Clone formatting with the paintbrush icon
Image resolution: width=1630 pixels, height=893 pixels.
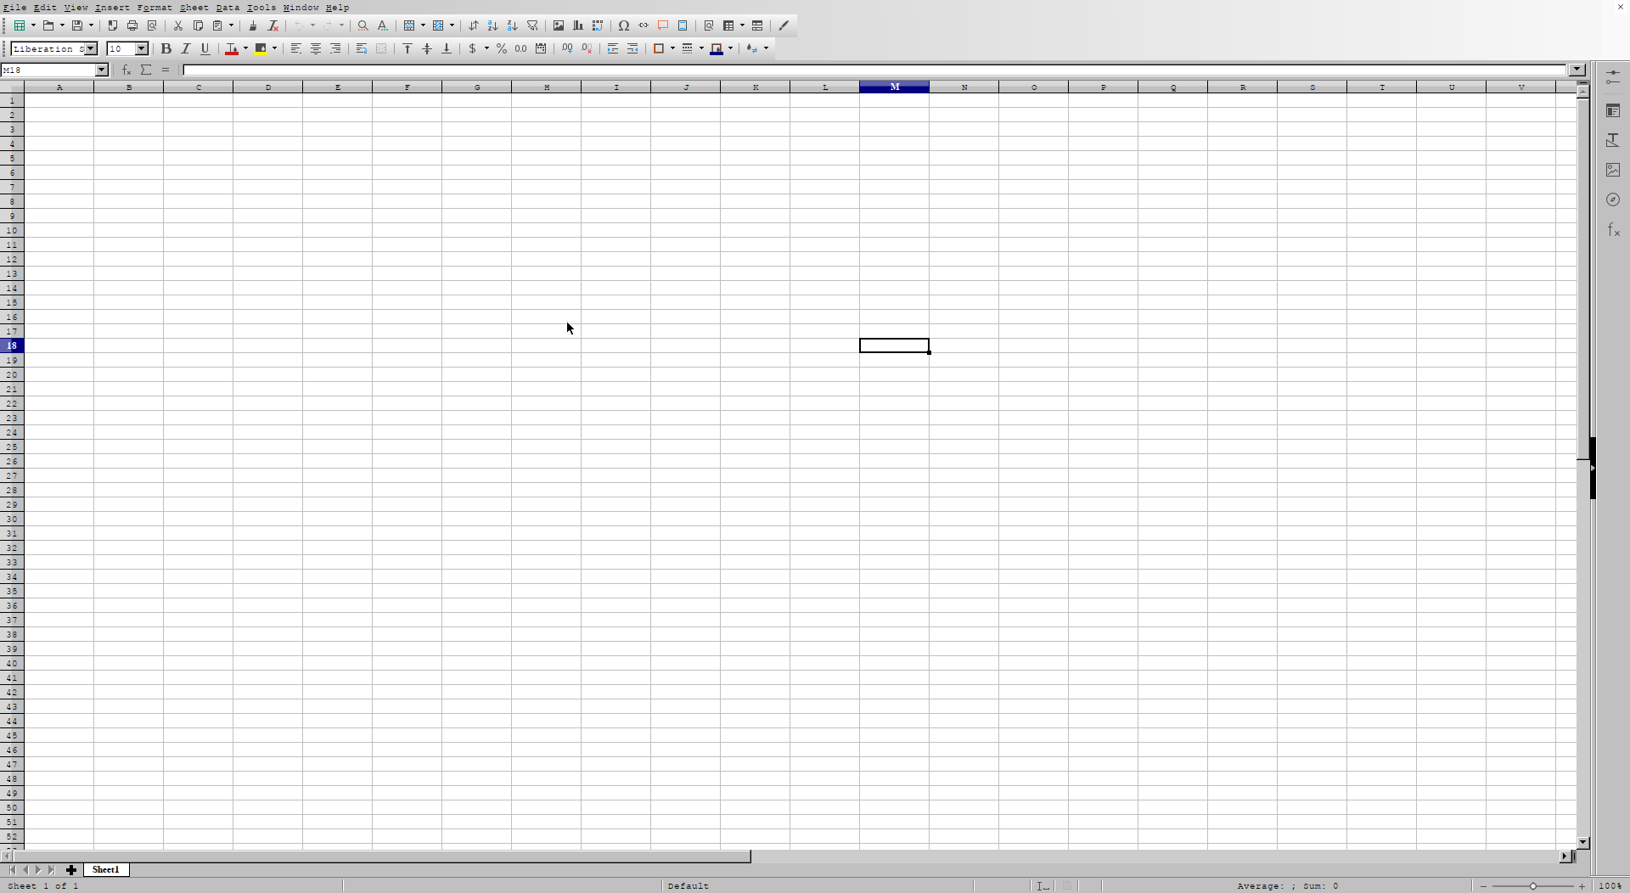click(253, 25)
